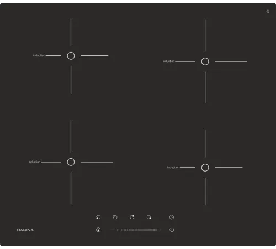Select the rear-right burner zone icon
Viewport: 276px width, 249px height.
[x=132, y=217]
